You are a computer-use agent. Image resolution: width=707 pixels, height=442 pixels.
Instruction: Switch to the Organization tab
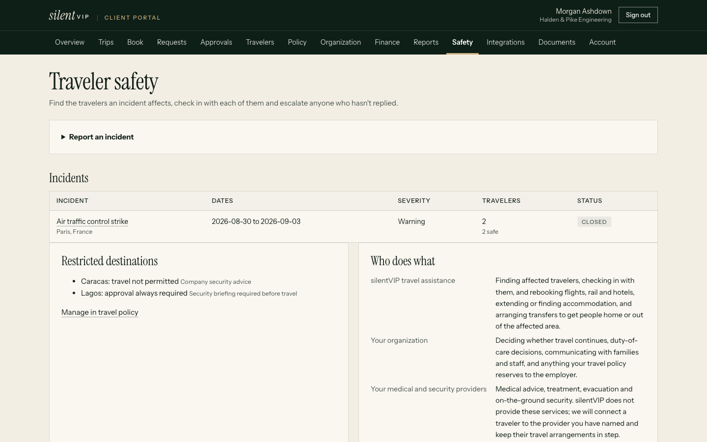pos(341,42)
